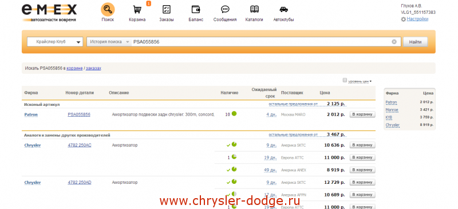Open the Поиск search icon
Image resolution: width=458 pixels, height=209 pixels.
108,10
